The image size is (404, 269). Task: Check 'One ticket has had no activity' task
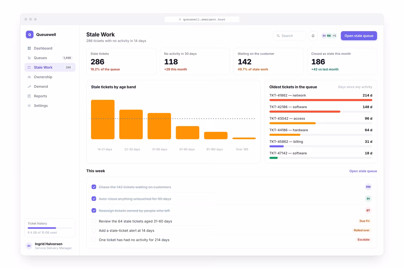[94, 240]
